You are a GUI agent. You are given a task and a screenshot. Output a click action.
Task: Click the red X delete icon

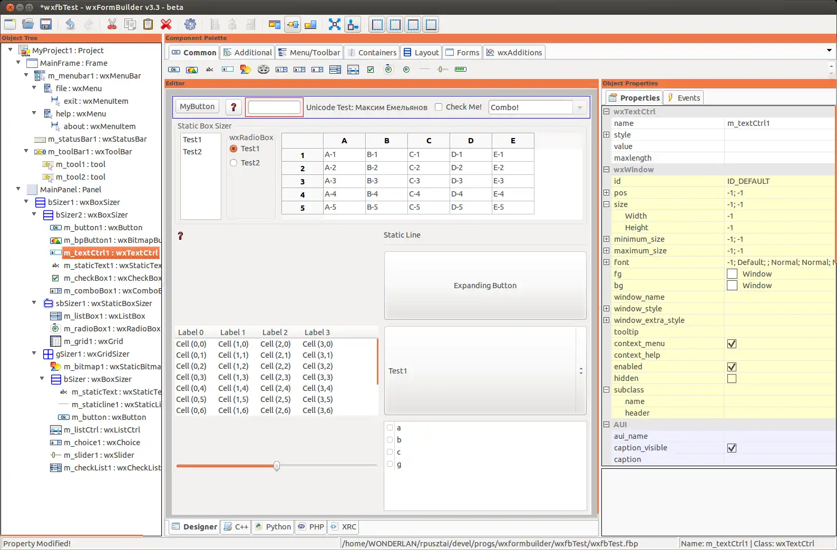(166, 24)
